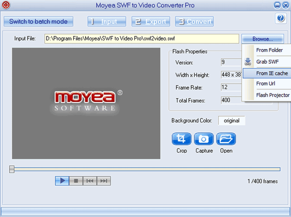Click the Grab SWF download icon
291x217 pixels.
[x=248, y=62]
